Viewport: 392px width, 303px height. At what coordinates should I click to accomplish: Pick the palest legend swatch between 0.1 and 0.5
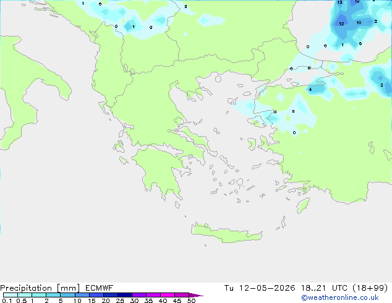click(x=11, y=295)
